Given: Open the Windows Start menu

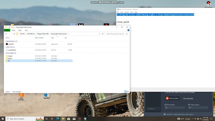Looking at the screenshot, I should click(3, 119).
